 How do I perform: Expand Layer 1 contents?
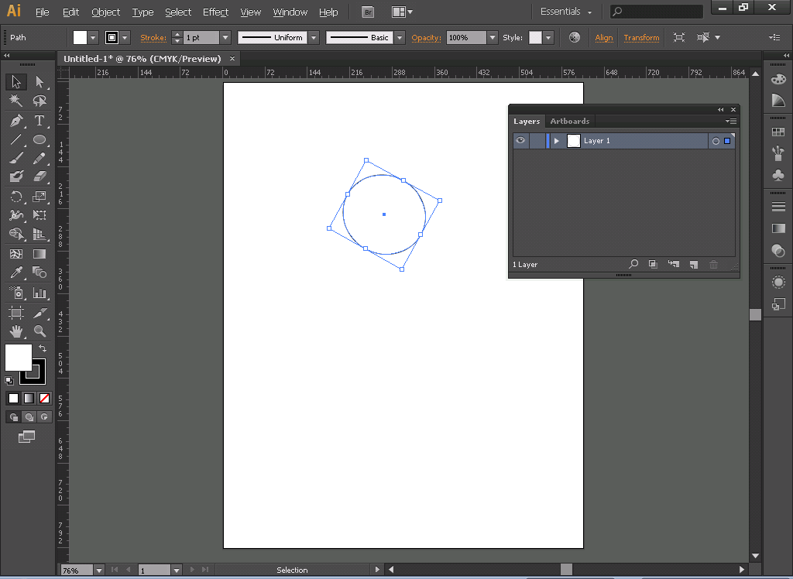point(557,141)
